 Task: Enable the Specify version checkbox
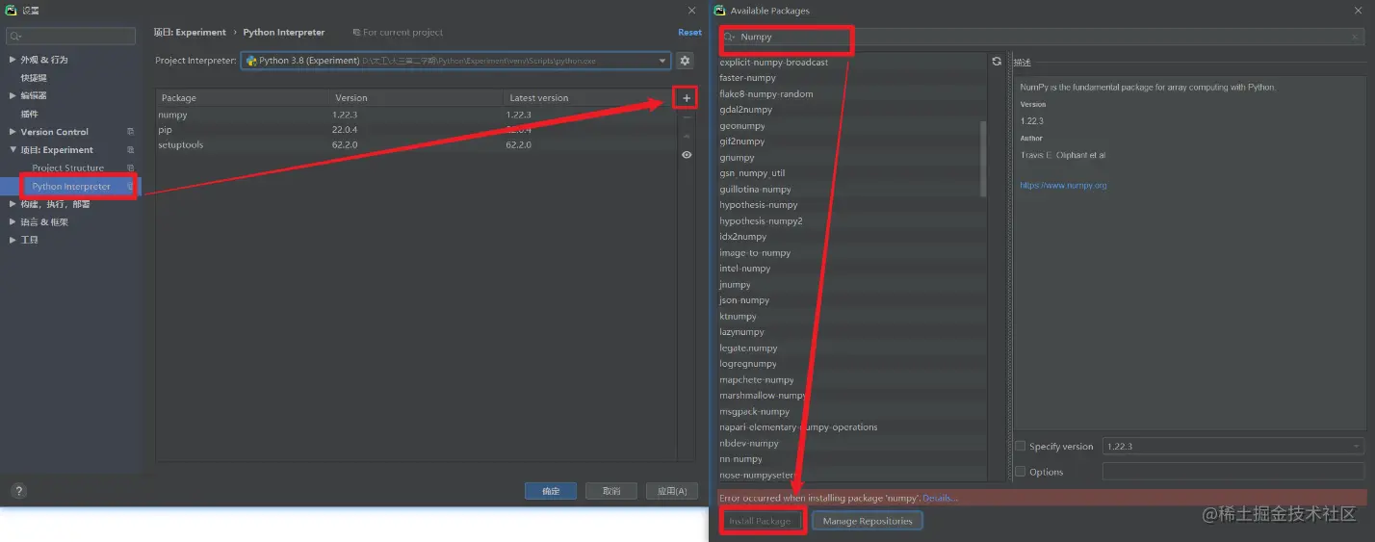[x=1020, y=447]
